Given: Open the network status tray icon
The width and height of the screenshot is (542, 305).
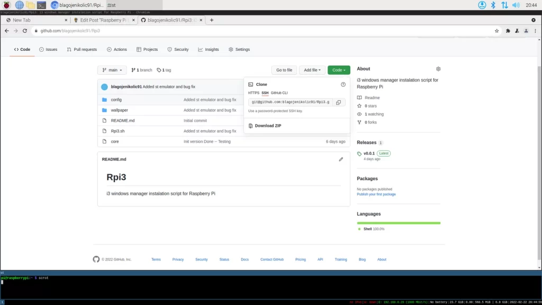Looking at the screenshot, I should [504, 5].
